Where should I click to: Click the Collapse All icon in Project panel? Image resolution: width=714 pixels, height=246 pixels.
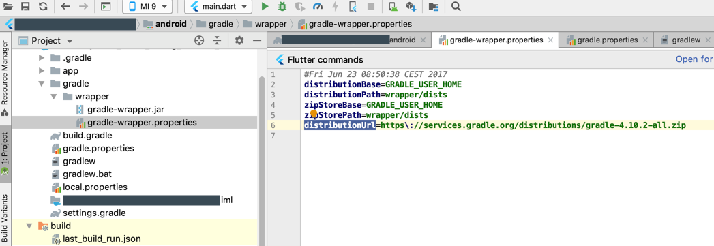click(x=218, y=41)
